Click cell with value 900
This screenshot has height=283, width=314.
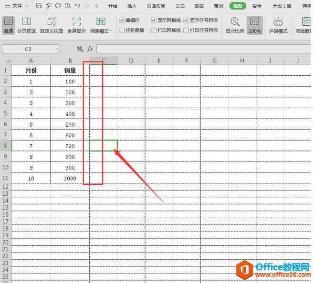70,167
